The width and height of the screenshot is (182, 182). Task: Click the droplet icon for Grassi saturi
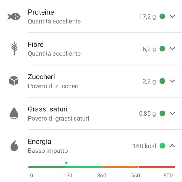[14, 113]
